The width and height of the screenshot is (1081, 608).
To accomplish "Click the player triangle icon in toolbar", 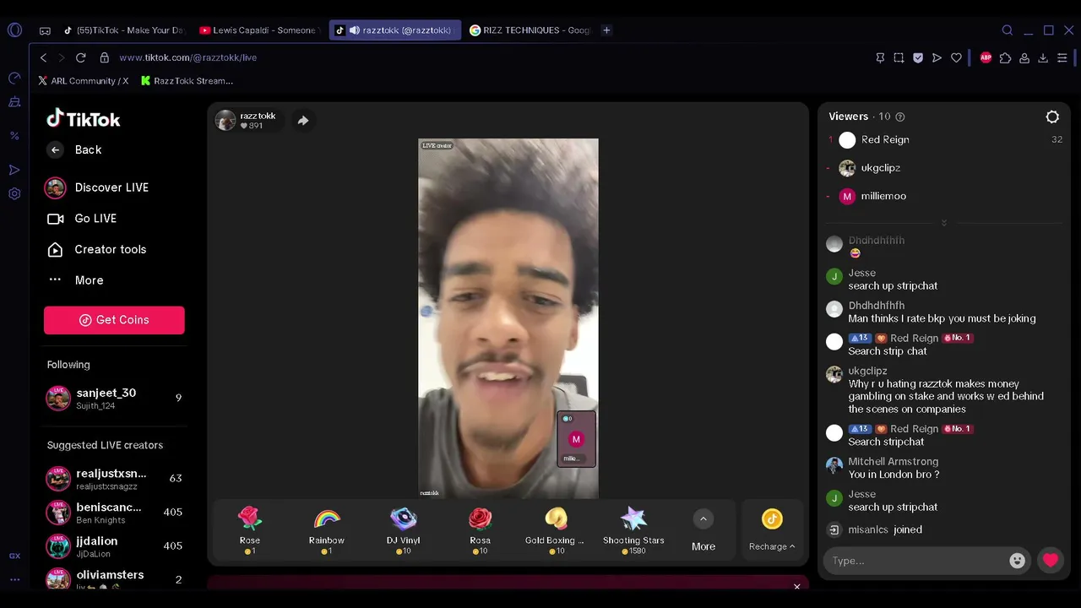I will coord(937,57).
